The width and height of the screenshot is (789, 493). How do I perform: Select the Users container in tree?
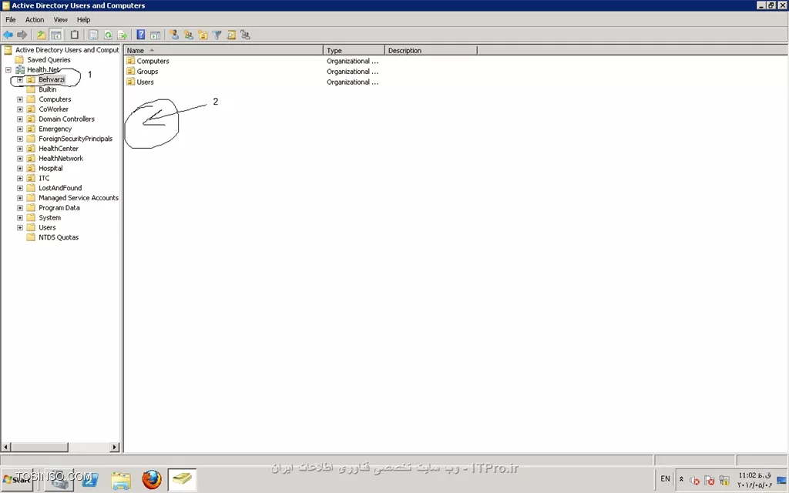(47, 227)
